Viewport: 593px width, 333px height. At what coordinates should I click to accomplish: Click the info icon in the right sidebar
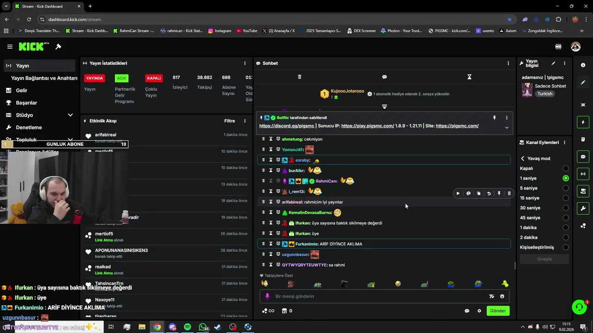click(583, 65)
